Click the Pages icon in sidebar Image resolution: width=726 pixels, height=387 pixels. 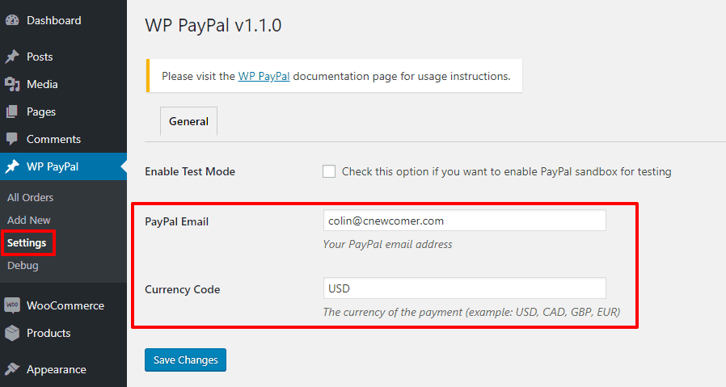pyautogui.click(x=12, y=111)
